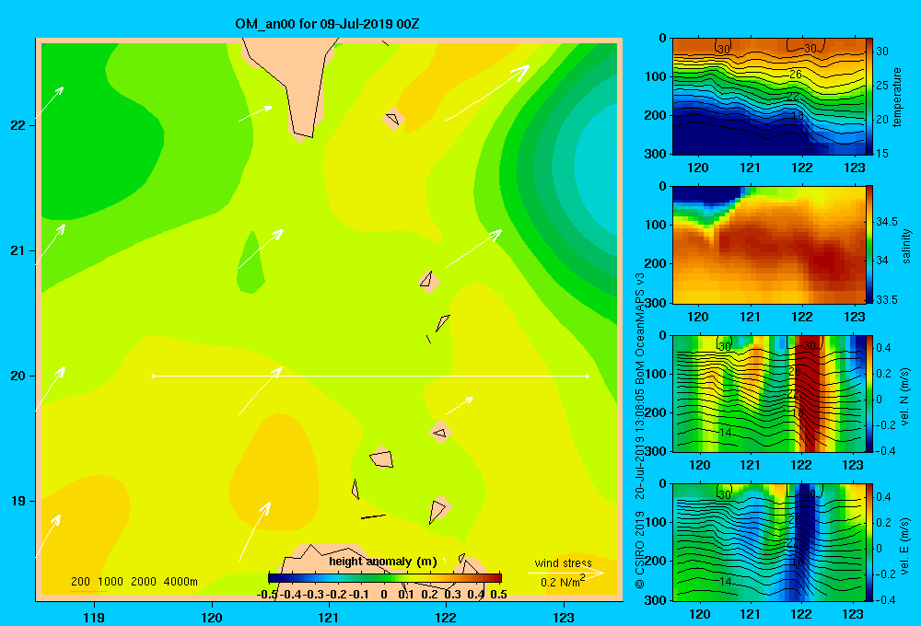The image size is (921, 626).
Task: Click the '200' bathymetry depth legend value
Action: [x=80, y=582]
